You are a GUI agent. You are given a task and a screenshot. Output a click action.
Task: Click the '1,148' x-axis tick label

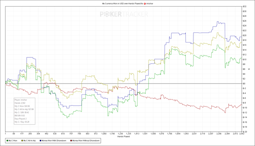[x=112, y=134]
